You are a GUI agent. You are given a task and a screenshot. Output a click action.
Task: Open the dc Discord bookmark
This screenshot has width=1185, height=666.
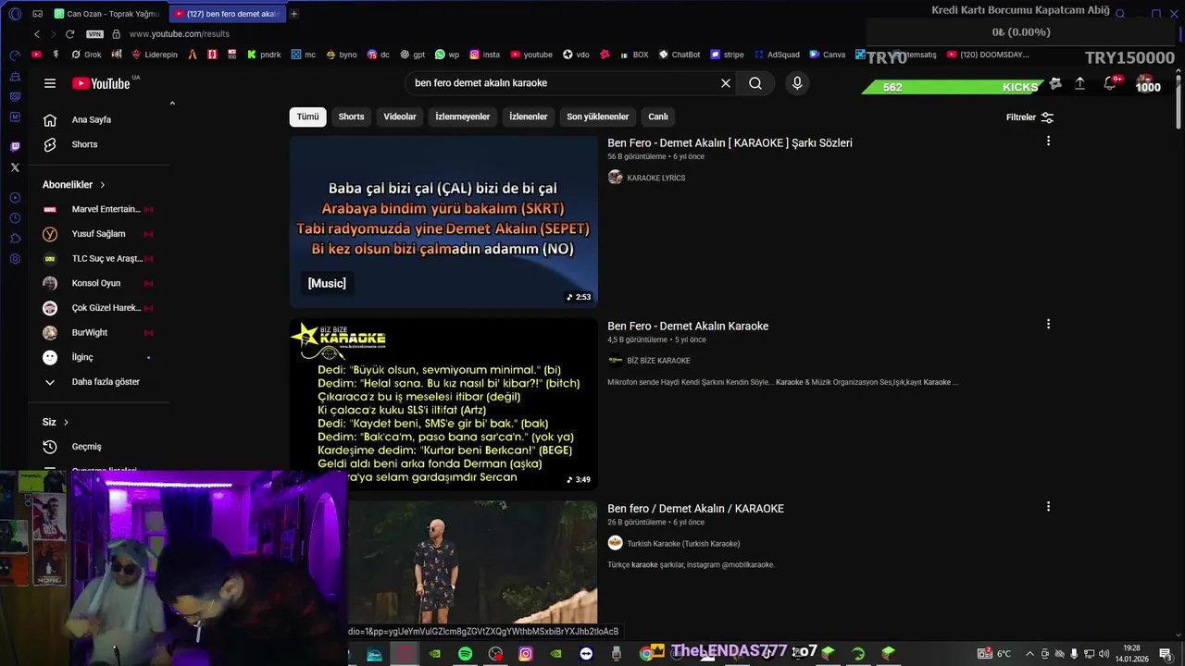[x=379, y=55]
